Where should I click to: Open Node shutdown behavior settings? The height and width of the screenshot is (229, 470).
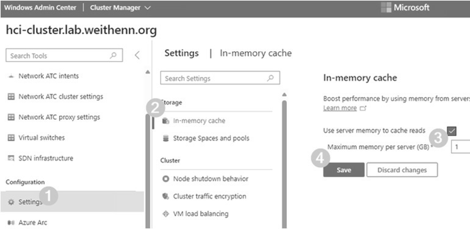(x=211, y=179)
